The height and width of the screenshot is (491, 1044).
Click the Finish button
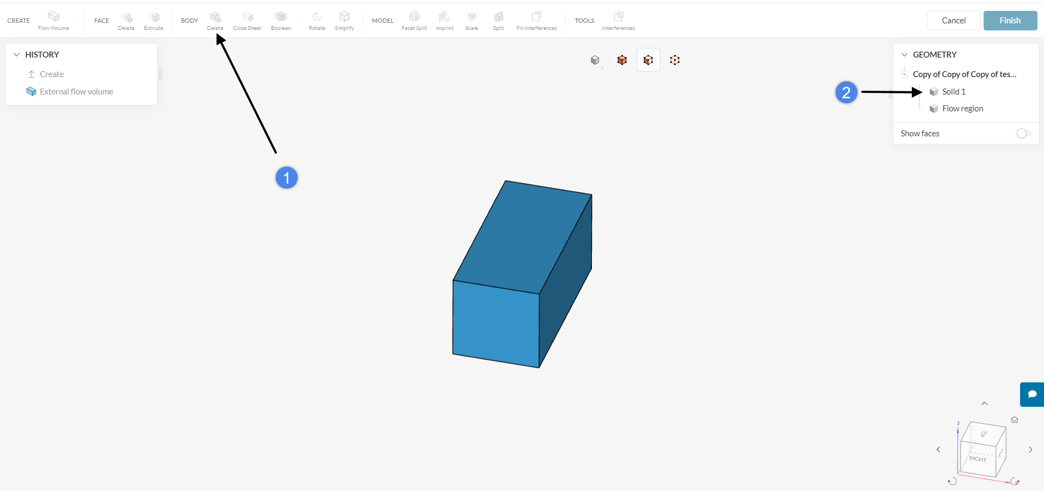pyautogui.click(x=1010, y=21)
